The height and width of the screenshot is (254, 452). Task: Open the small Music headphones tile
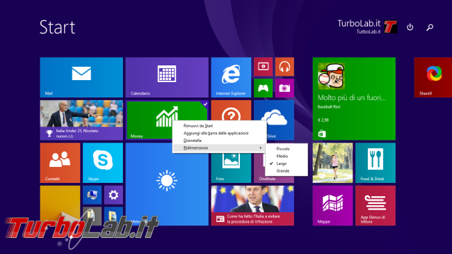tap(284, 67)
